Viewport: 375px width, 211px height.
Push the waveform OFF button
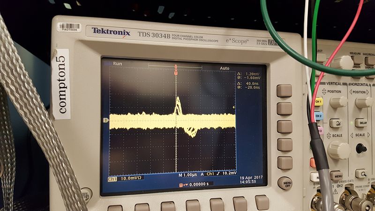(336, 123)
